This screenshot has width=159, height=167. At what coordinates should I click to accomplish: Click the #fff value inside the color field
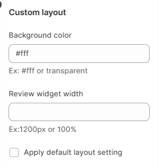click(22, 53)
